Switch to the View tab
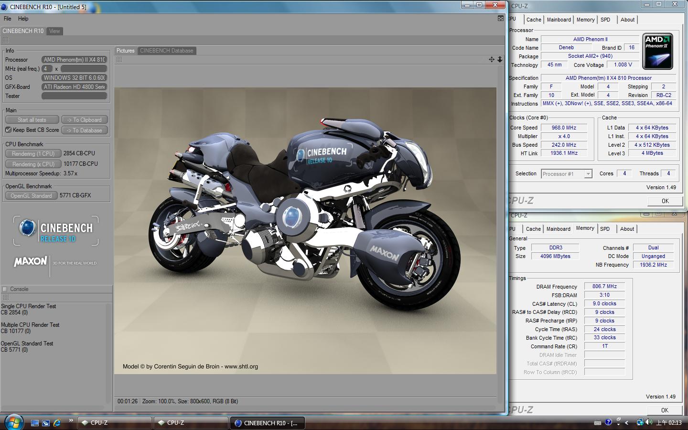The image size is (688, 430). click(54, 31)
